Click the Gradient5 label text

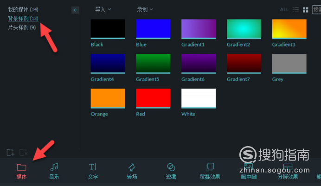tap(148, 79)
